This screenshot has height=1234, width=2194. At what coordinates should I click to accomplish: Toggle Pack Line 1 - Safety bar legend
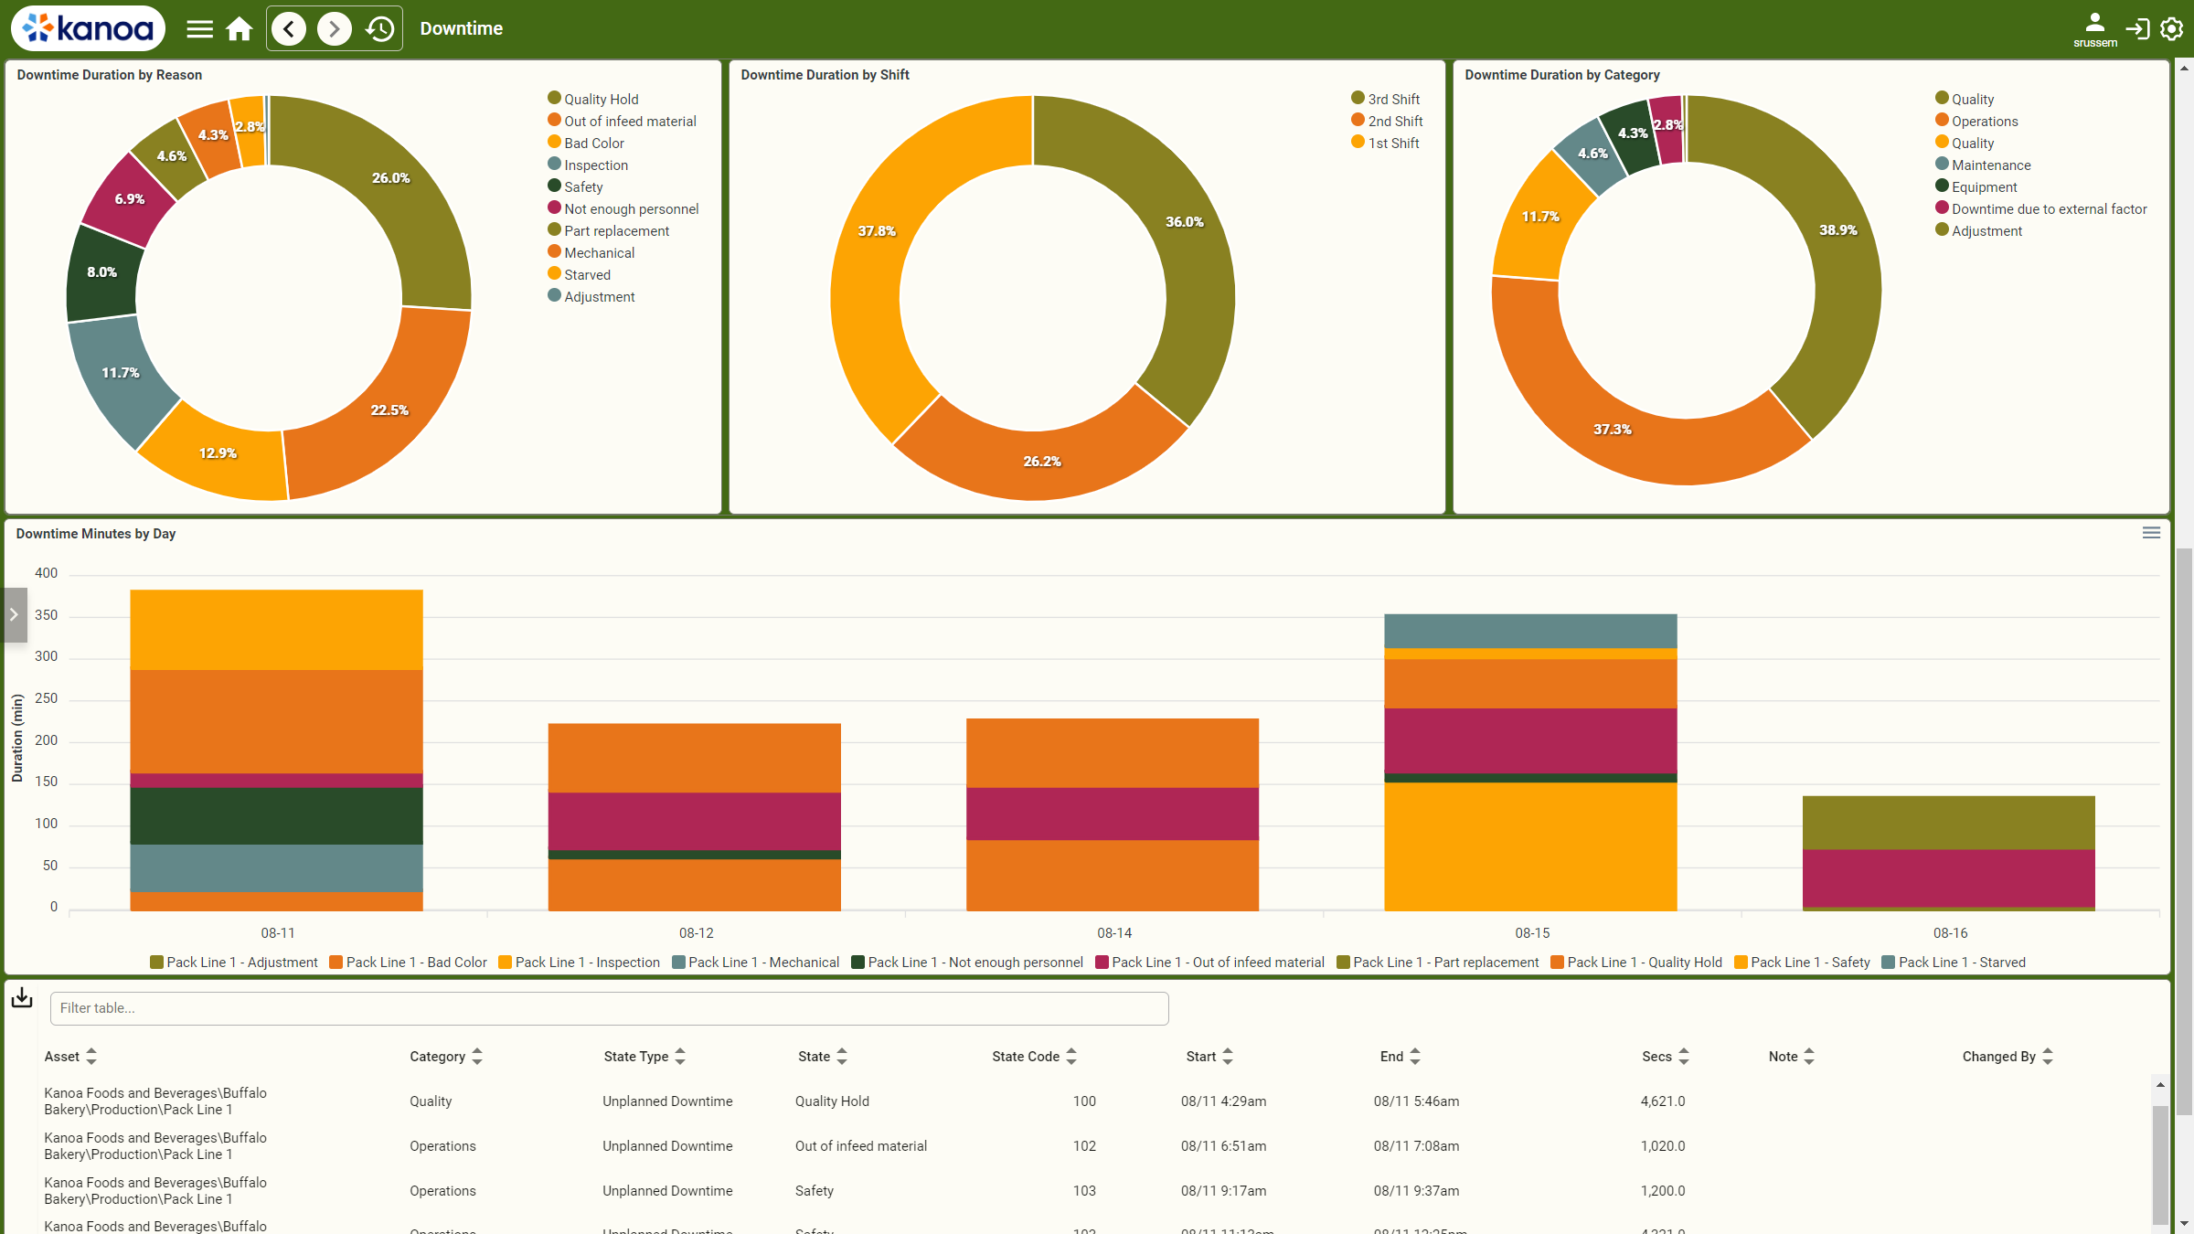point(1802,962)
